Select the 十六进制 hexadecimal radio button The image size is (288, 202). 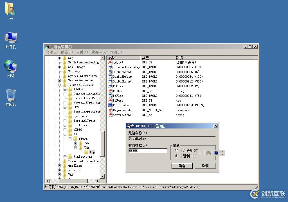177,150
